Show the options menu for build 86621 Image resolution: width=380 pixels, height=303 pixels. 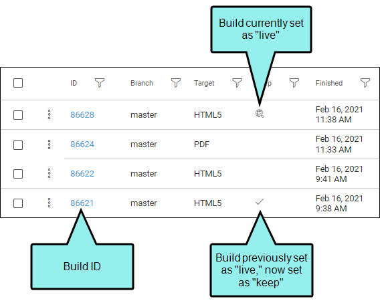(50, 203)
